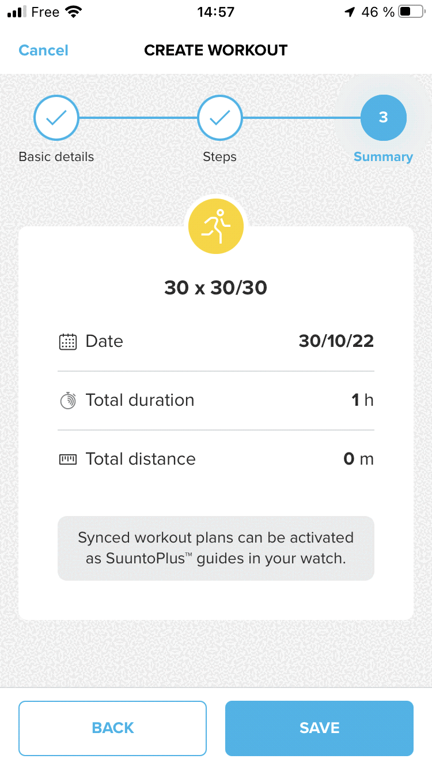The width and height of the screenshot is (432, 770).
Task: Cancel the workout creation
Action: pyautogui.click(x=43, y=50)
